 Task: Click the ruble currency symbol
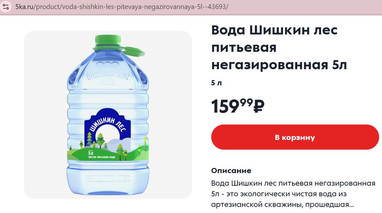259,107
